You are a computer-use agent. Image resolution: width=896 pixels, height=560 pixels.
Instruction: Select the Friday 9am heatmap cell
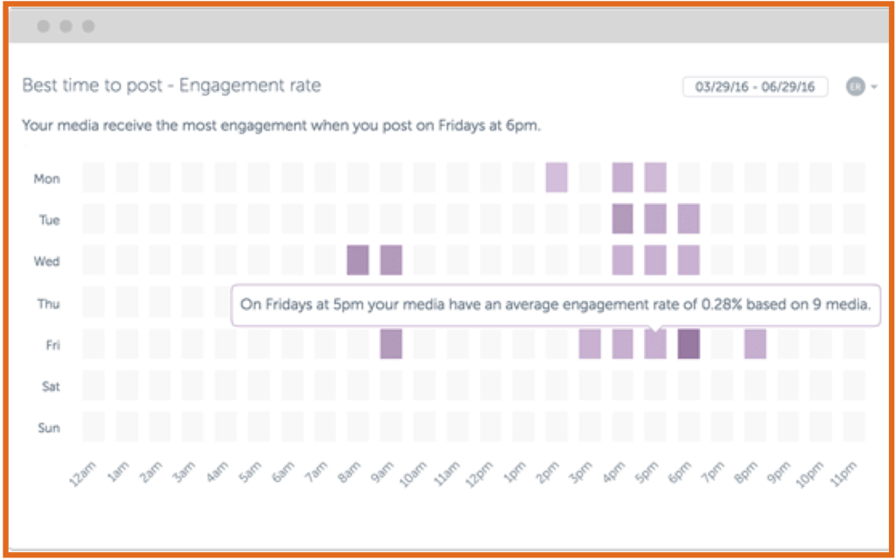click(x=391, y=344)
